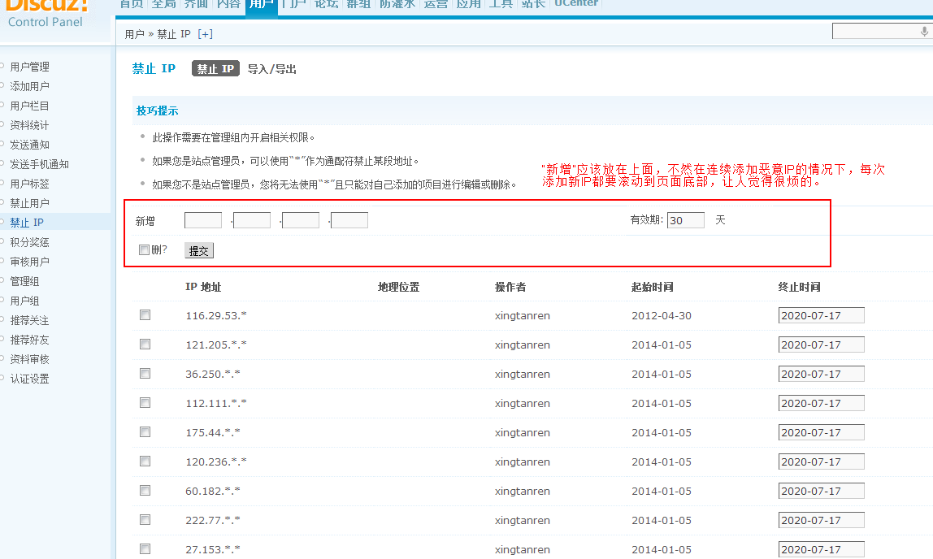Click the top-right search input box
This screenshot has width=933, height=559.
click(883, 31)
